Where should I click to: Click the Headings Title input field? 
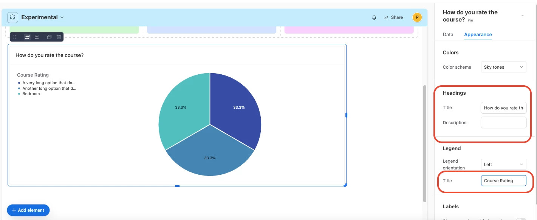(503, 108)
